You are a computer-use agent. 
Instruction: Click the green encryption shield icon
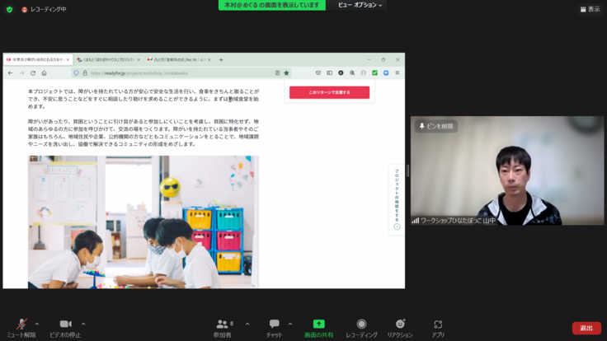[9, 9]
